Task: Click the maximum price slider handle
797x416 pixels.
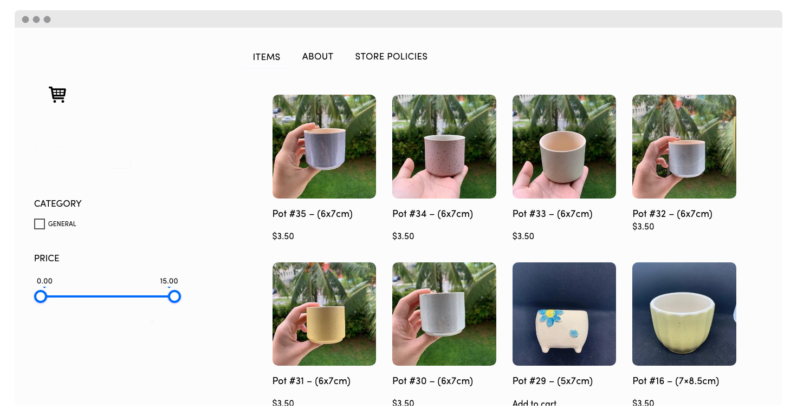Action: click(174, 296)
